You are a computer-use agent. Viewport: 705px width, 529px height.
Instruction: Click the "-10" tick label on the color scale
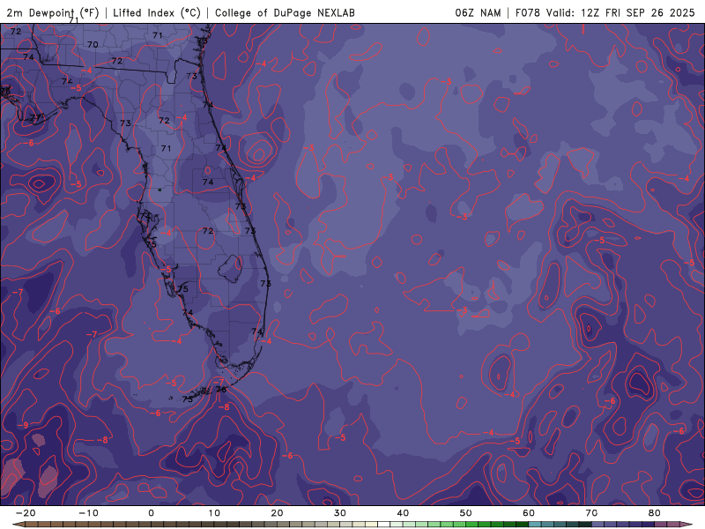88,513
